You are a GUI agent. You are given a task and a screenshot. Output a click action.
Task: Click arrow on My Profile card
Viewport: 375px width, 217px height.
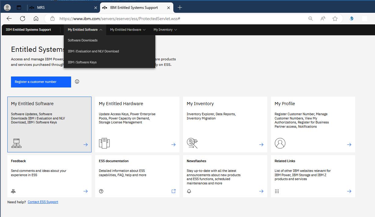pyautogui.click(x=349, y=145)
